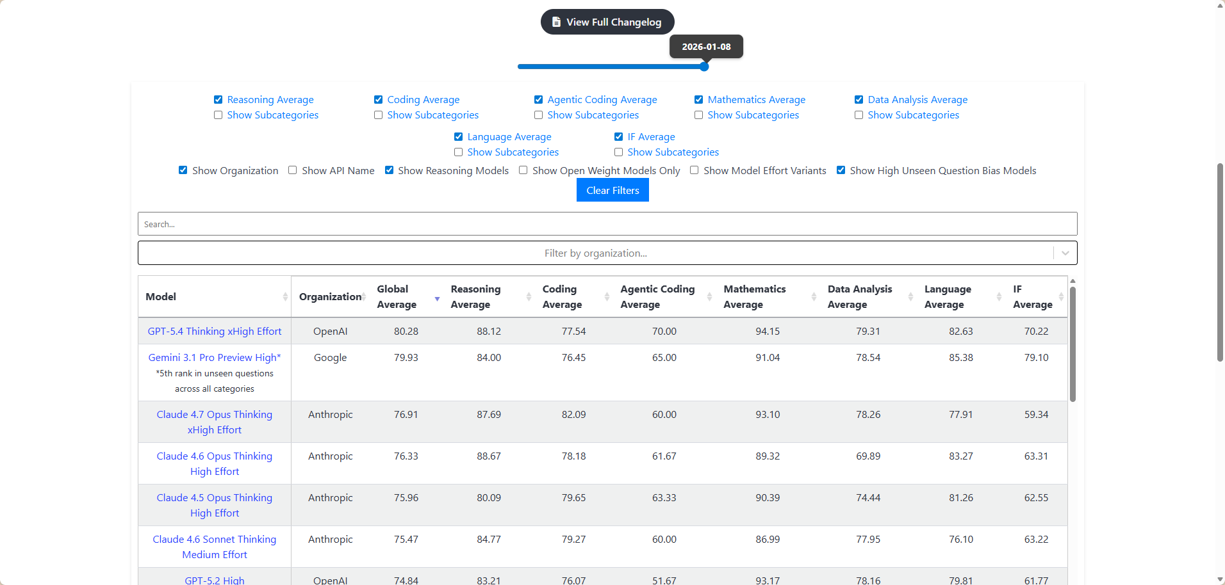1225x585 pixels.
Task: Uncheck the Data Analysis Average checkbox
Action: [x=859, y=100]
